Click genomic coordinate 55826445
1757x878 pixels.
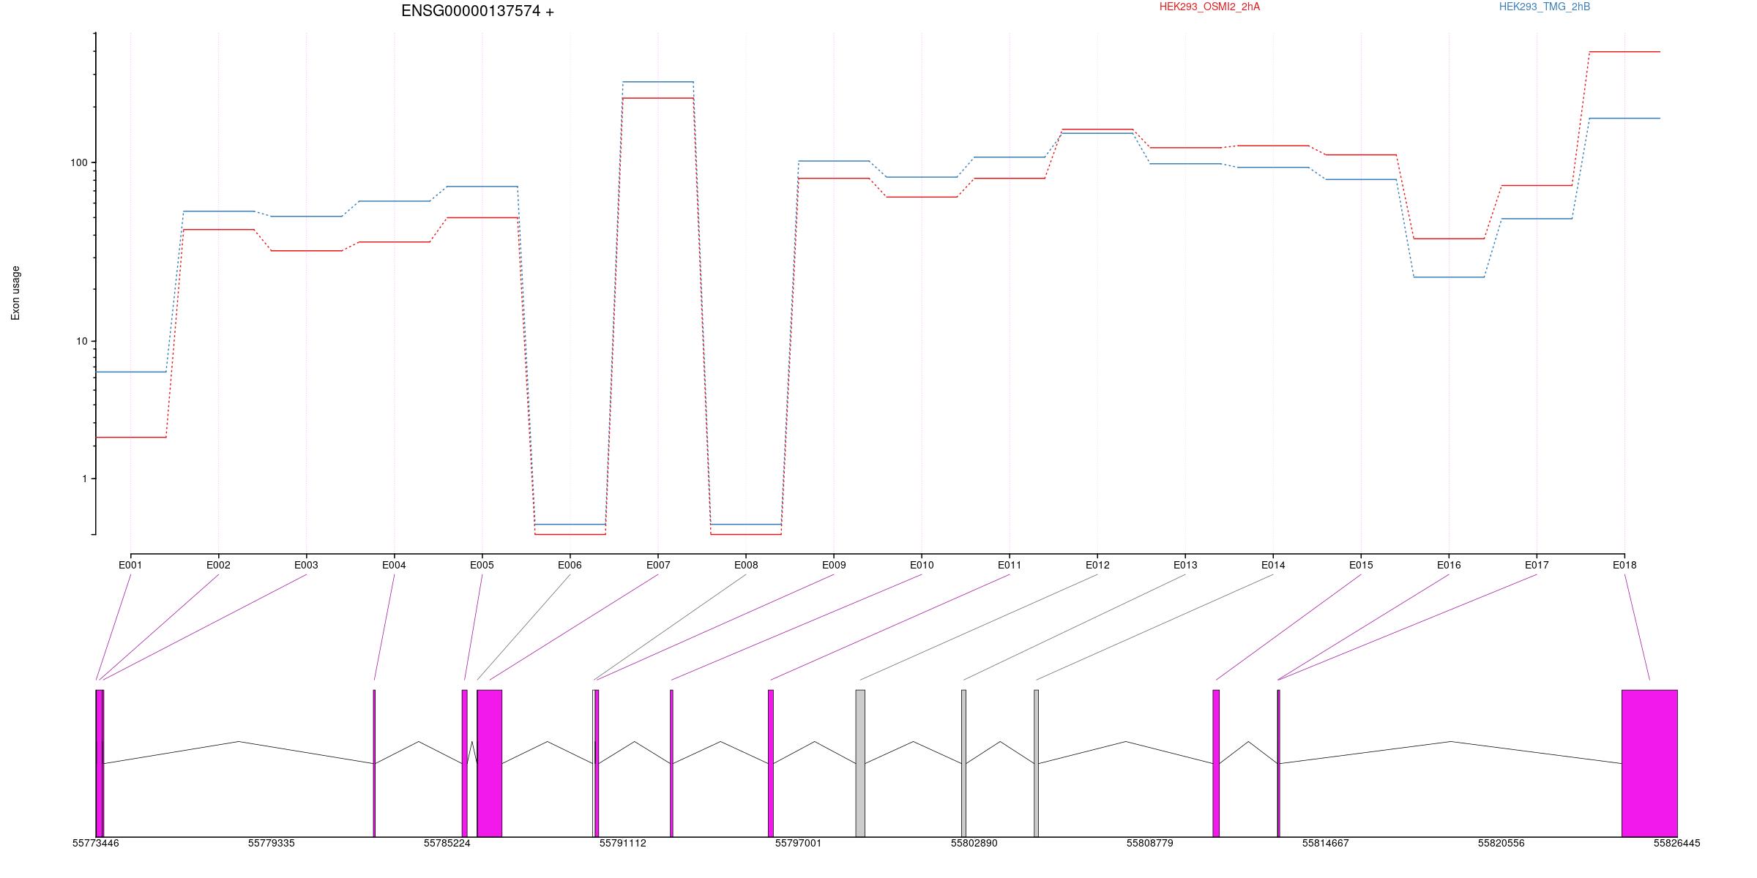1677,843
